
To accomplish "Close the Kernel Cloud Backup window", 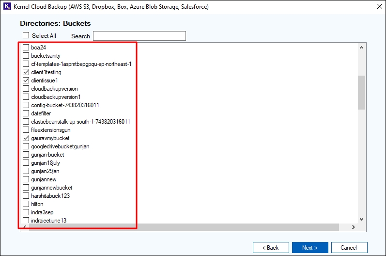I will [x=379, y=6].
